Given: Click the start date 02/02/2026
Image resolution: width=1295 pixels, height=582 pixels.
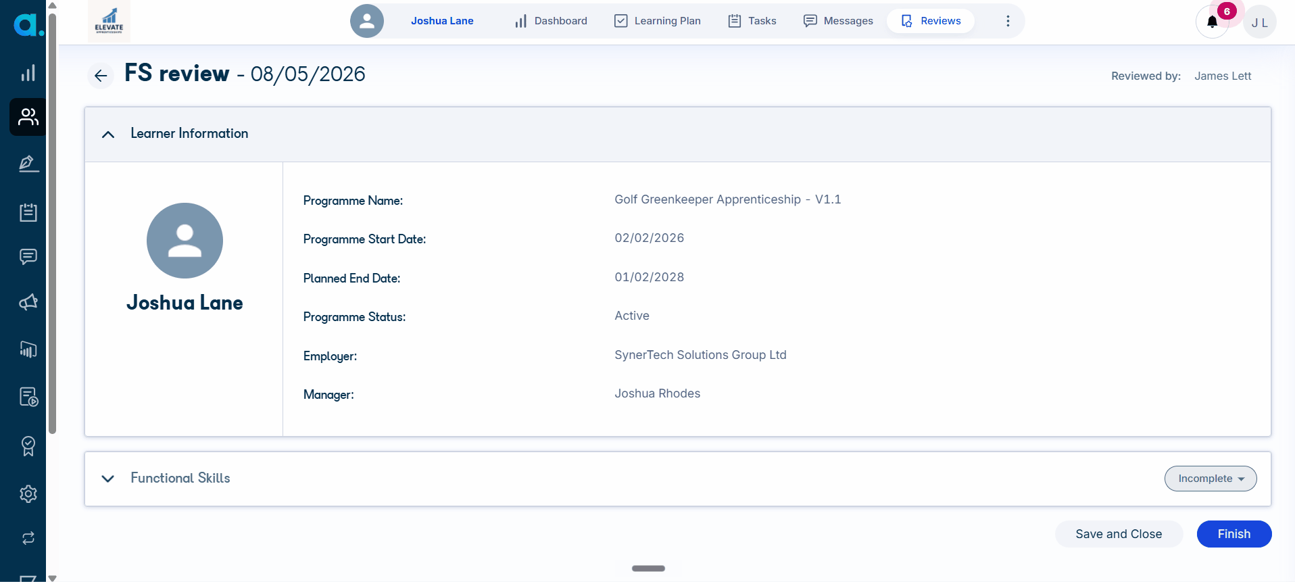Looking at the screenshot, I should [x=649, y=238].
